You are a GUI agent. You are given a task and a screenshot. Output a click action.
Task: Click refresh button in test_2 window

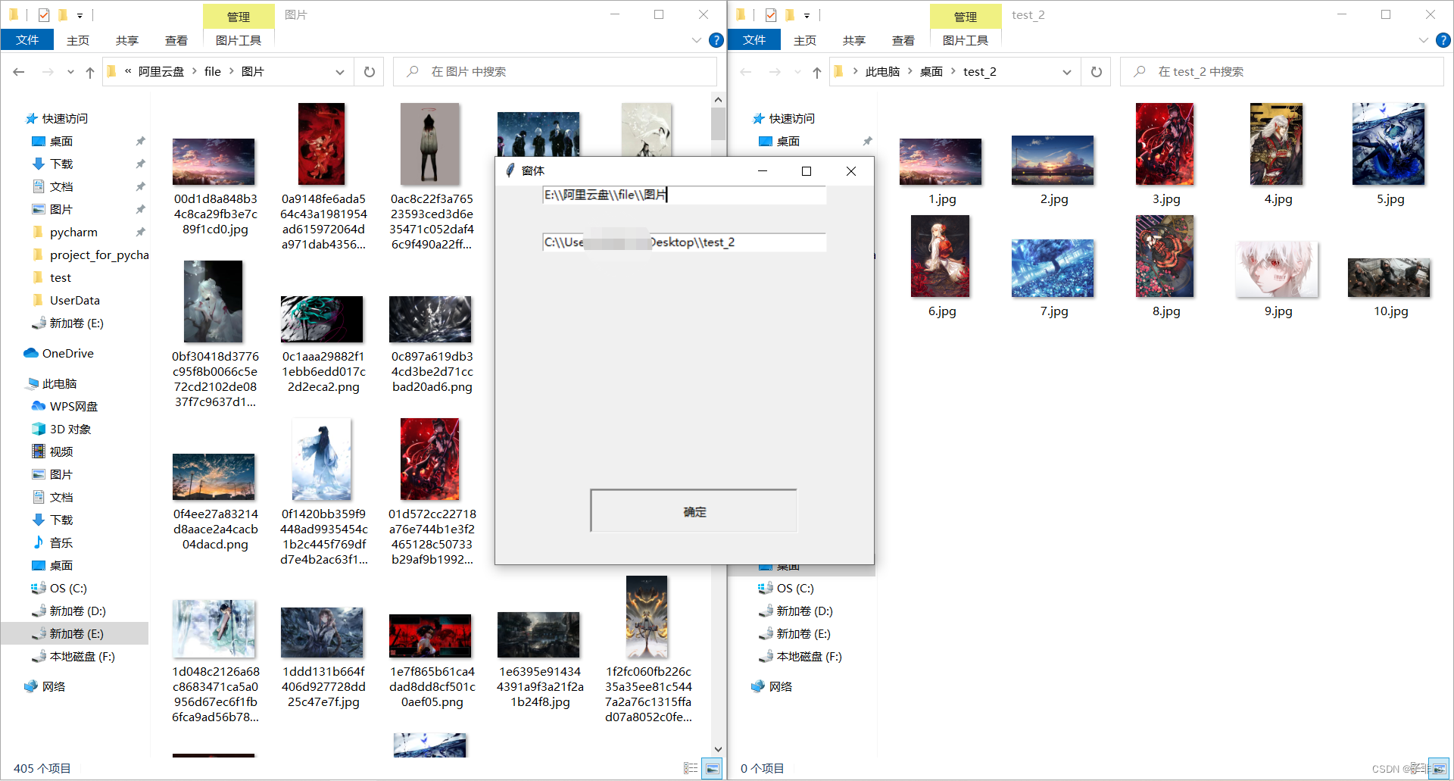(x=1097, y=72)
